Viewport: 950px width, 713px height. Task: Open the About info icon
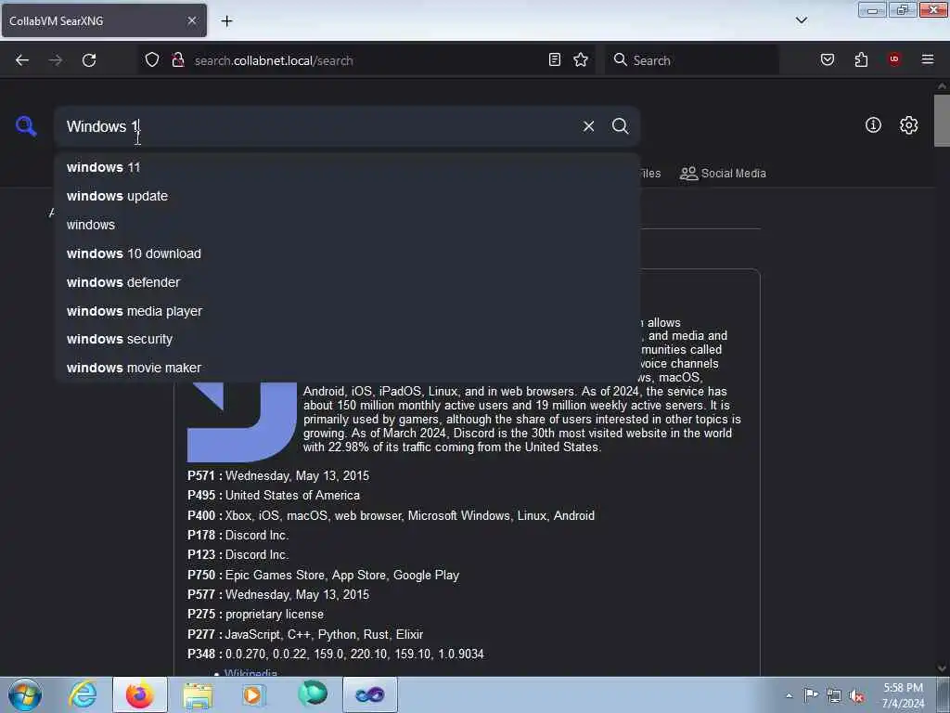point(873,125)
